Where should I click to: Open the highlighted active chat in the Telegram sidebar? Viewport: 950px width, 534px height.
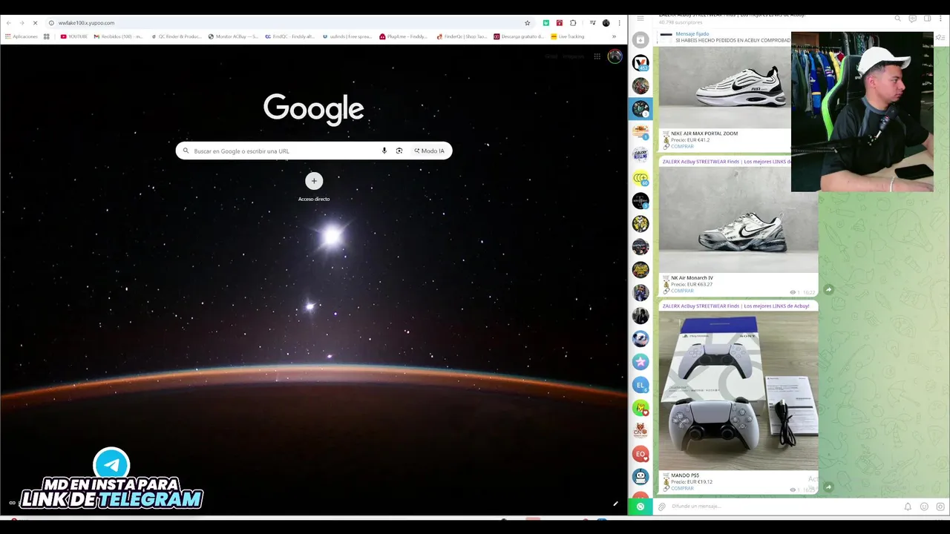click(x=641, y=109)
